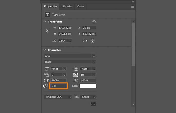Collapse the panel with the double-arrow icon
Image resolution: width=176 pixels, height=113 pixels.
click(133, 2)
